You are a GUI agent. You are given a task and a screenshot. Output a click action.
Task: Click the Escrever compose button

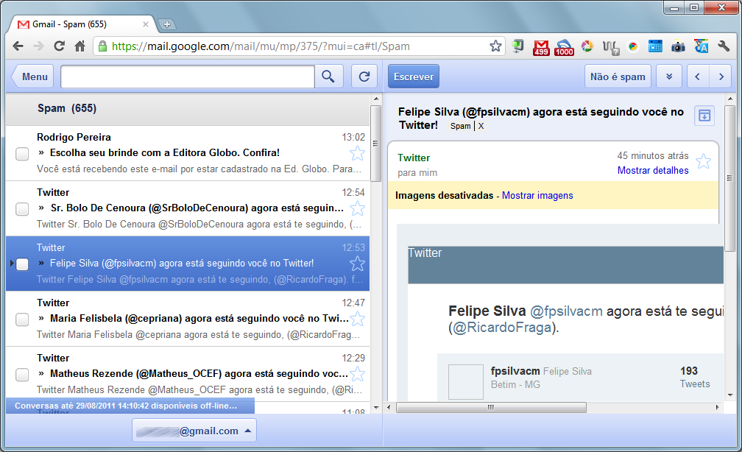[413, 77]
